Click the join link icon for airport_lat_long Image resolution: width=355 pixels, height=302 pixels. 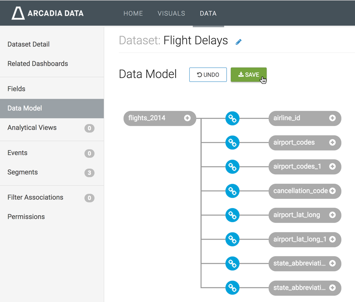[232, 215]
